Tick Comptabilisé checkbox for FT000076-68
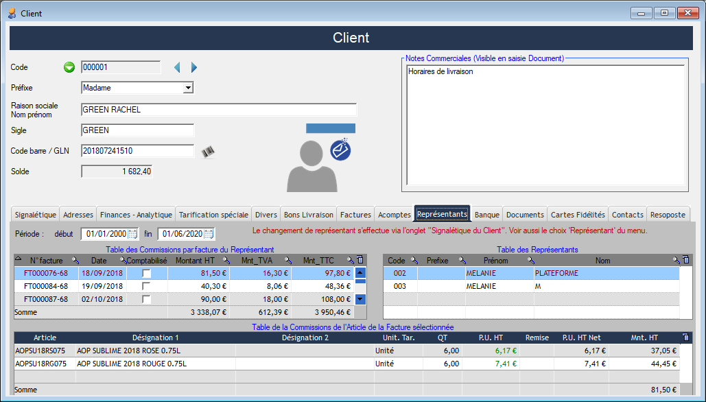Image resolution: width=706 pixels, height=402 pixels. [x=146, y=273]
